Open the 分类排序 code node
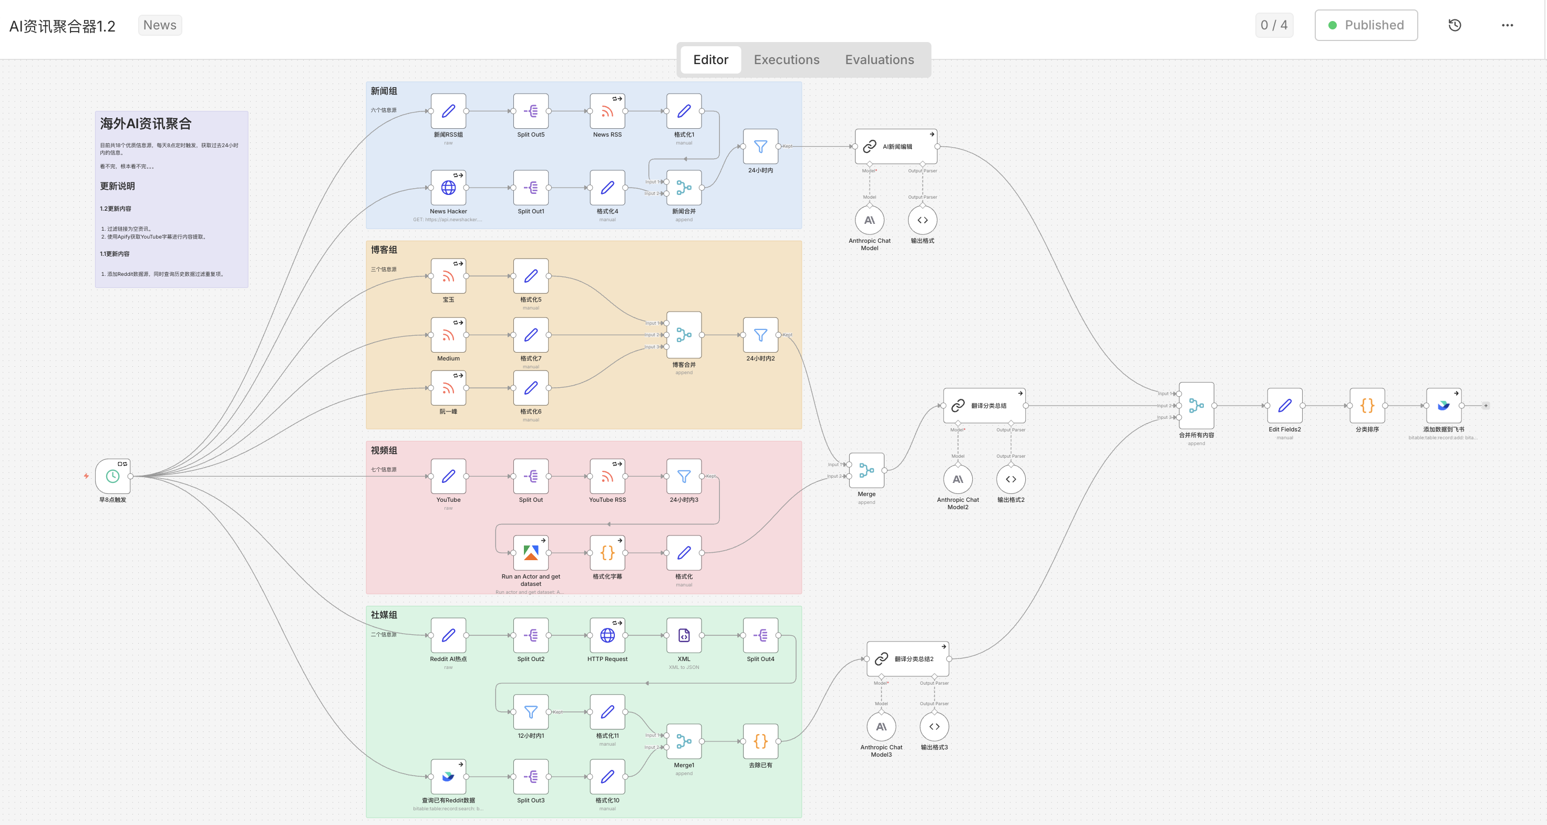The image size is (1547, 825). click(1367, 406)
